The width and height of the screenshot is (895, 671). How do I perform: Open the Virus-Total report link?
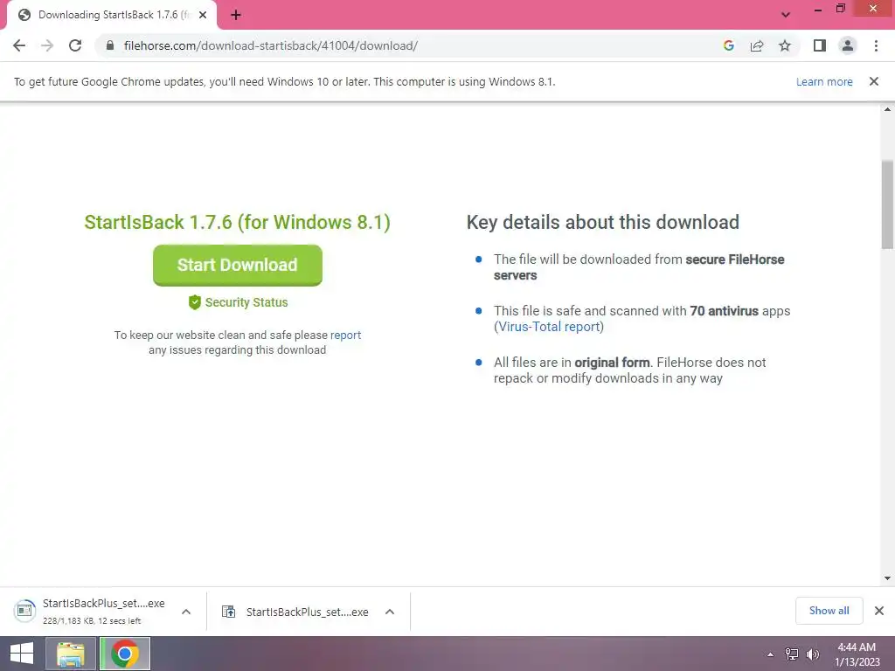point(549,327)
